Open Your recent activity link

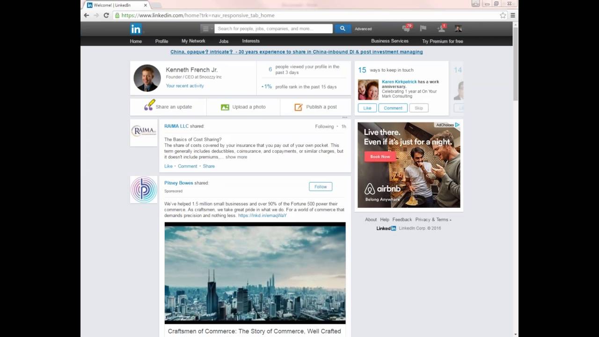pyautogui.click(x=185, y=86)
